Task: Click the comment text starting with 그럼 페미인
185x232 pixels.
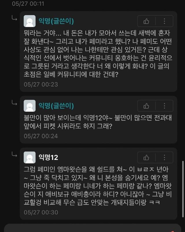Action: pos(98,186)
